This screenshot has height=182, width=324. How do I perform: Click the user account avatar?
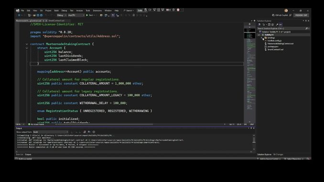coord(286,11)
